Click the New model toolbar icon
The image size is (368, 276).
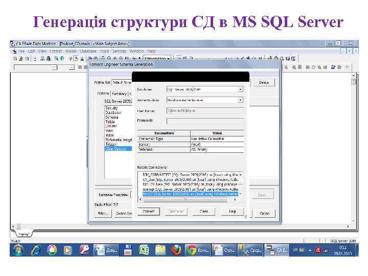(x=15, y=59)
